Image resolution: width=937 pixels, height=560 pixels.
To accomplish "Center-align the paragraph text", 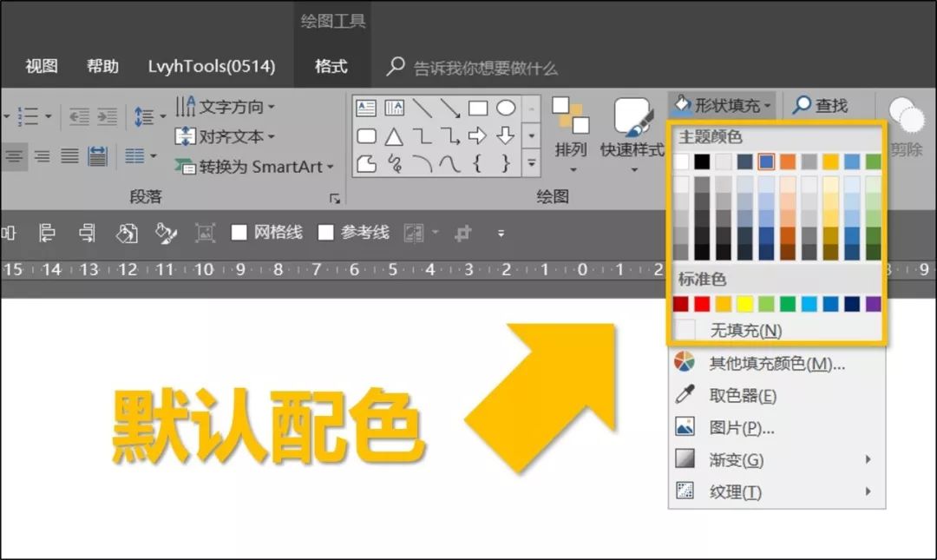I will click(x=14, y=157).
